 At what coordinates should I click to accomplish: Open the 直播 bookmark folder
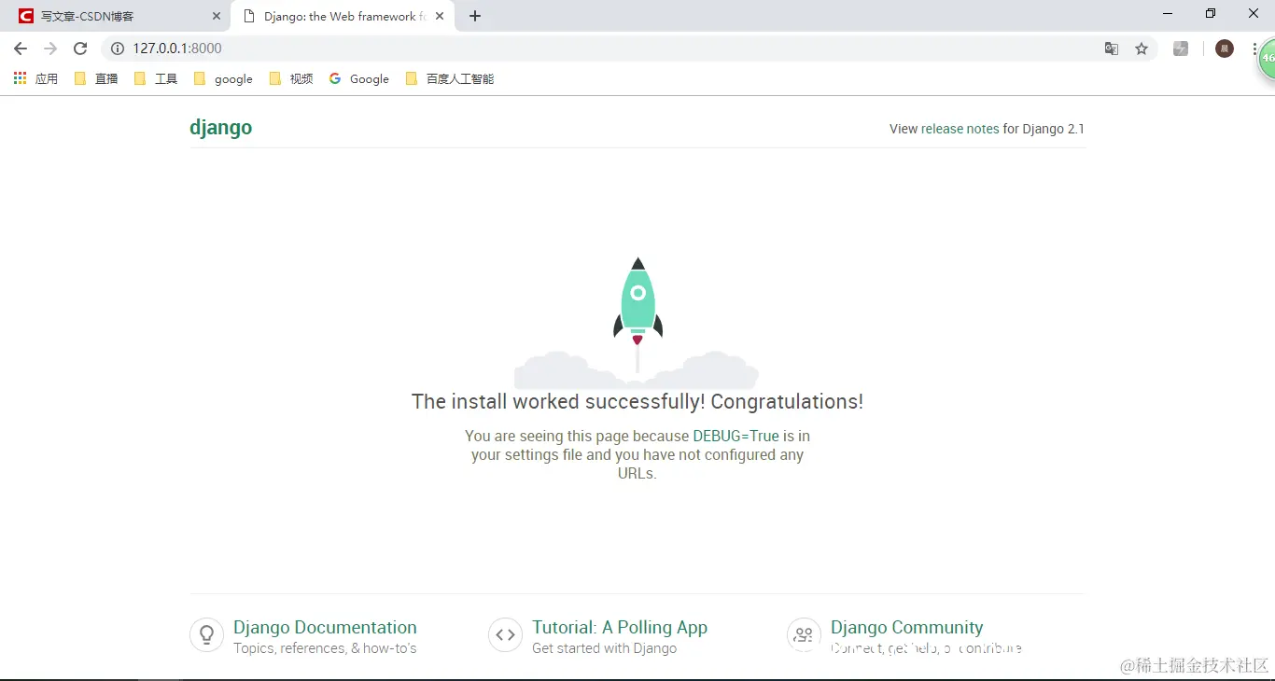point(96,78)
